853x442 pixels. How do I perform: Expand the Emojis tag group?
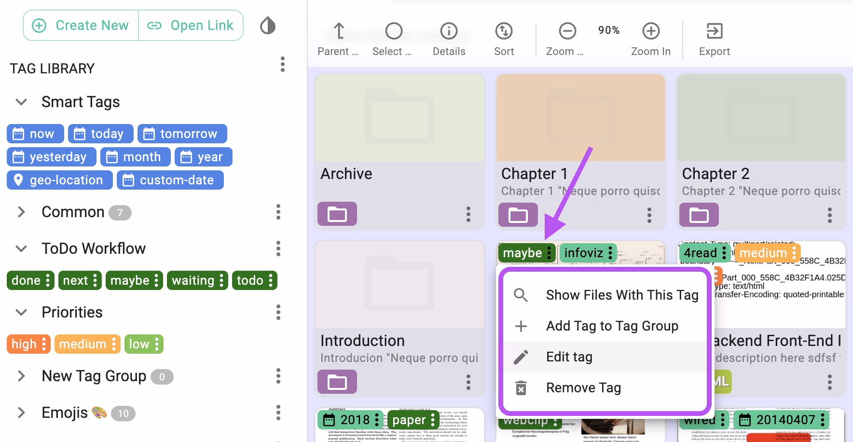click(x=21, y=413)
